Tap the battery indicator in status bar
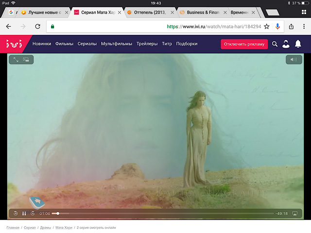This screenshot has width=311, height=233. [305, 3]
